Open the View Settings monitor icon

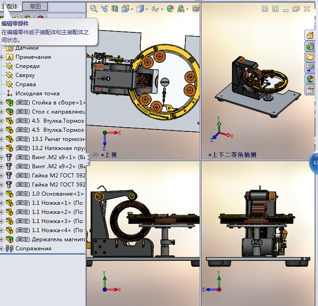coord(196,9)
